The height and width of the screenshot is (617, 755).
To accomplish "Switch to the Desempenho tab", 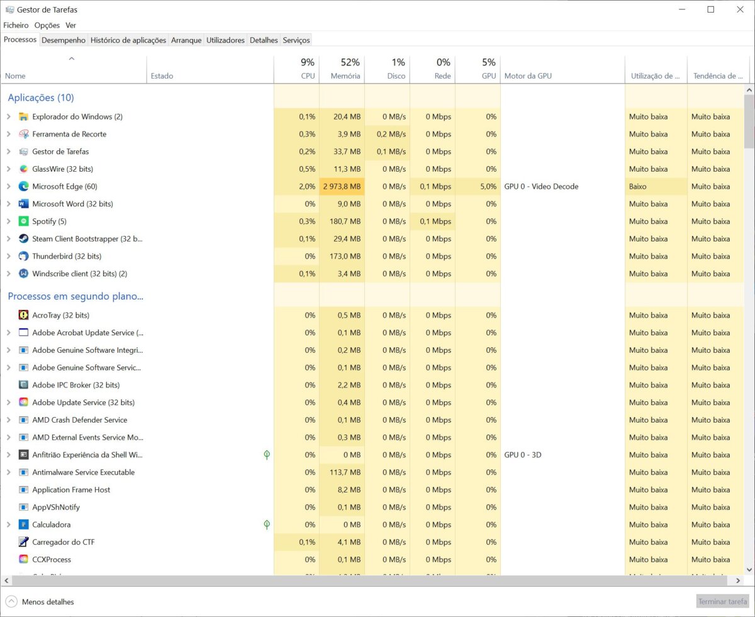I will click(64, 40).
